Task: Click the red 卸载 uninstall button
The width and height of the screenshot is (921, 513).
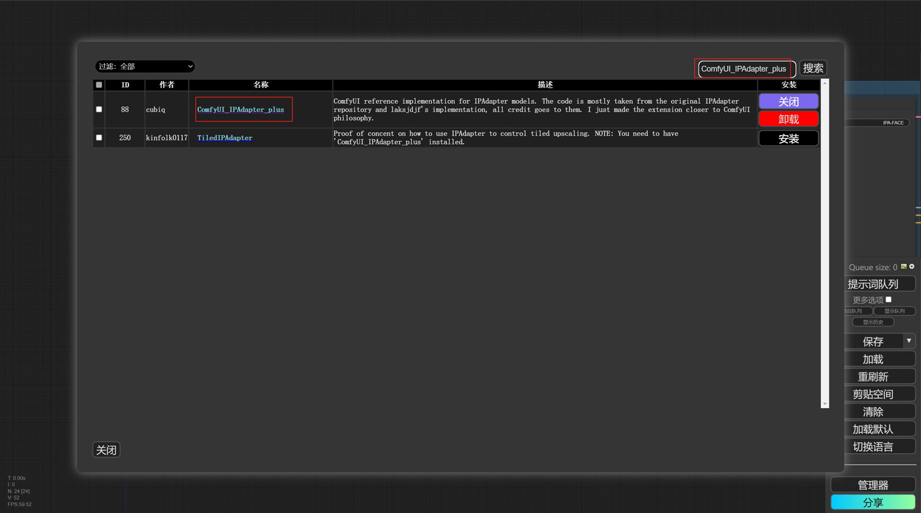Action: pos(788,118)
